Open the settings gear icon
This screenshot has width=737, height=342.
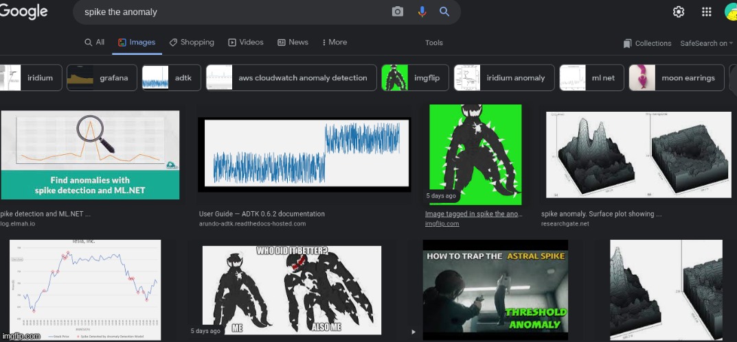[x=679, y=12]
